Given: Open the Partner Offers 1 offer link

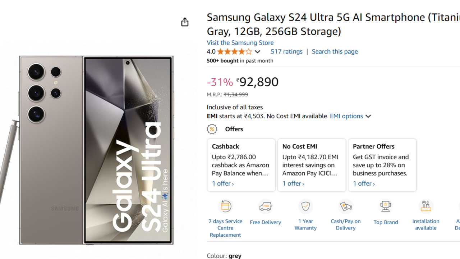Looking at the screenshot, I should pyautogui.click(x=364, y=183).
